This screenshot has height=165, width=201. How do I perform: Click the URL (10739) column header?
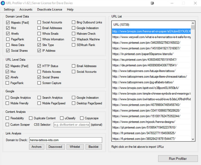151,24
